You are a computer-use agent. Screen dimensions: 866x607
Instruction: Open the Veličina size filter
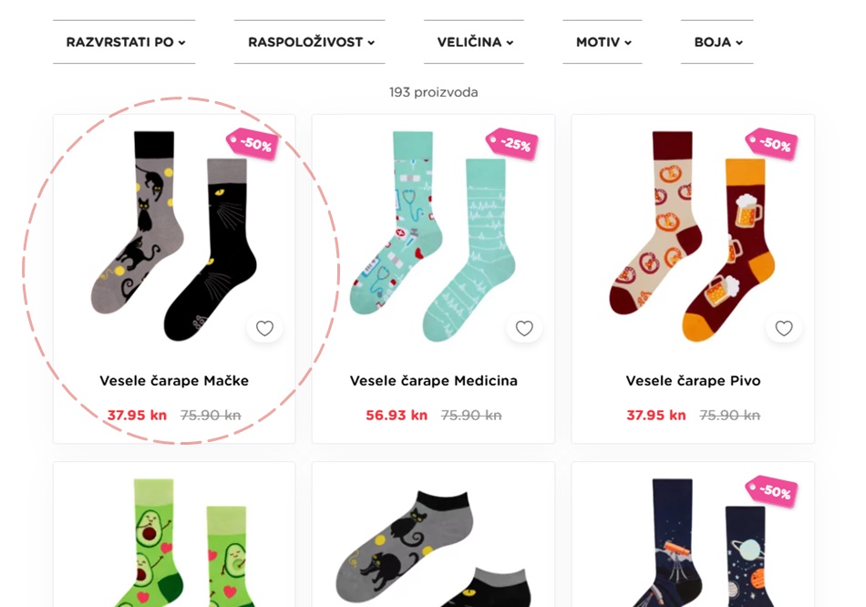click(474, 42)
